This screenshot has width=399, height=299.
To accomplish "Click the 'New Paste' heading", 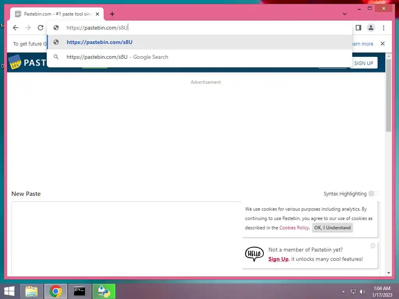I will (x=26, y=194).
